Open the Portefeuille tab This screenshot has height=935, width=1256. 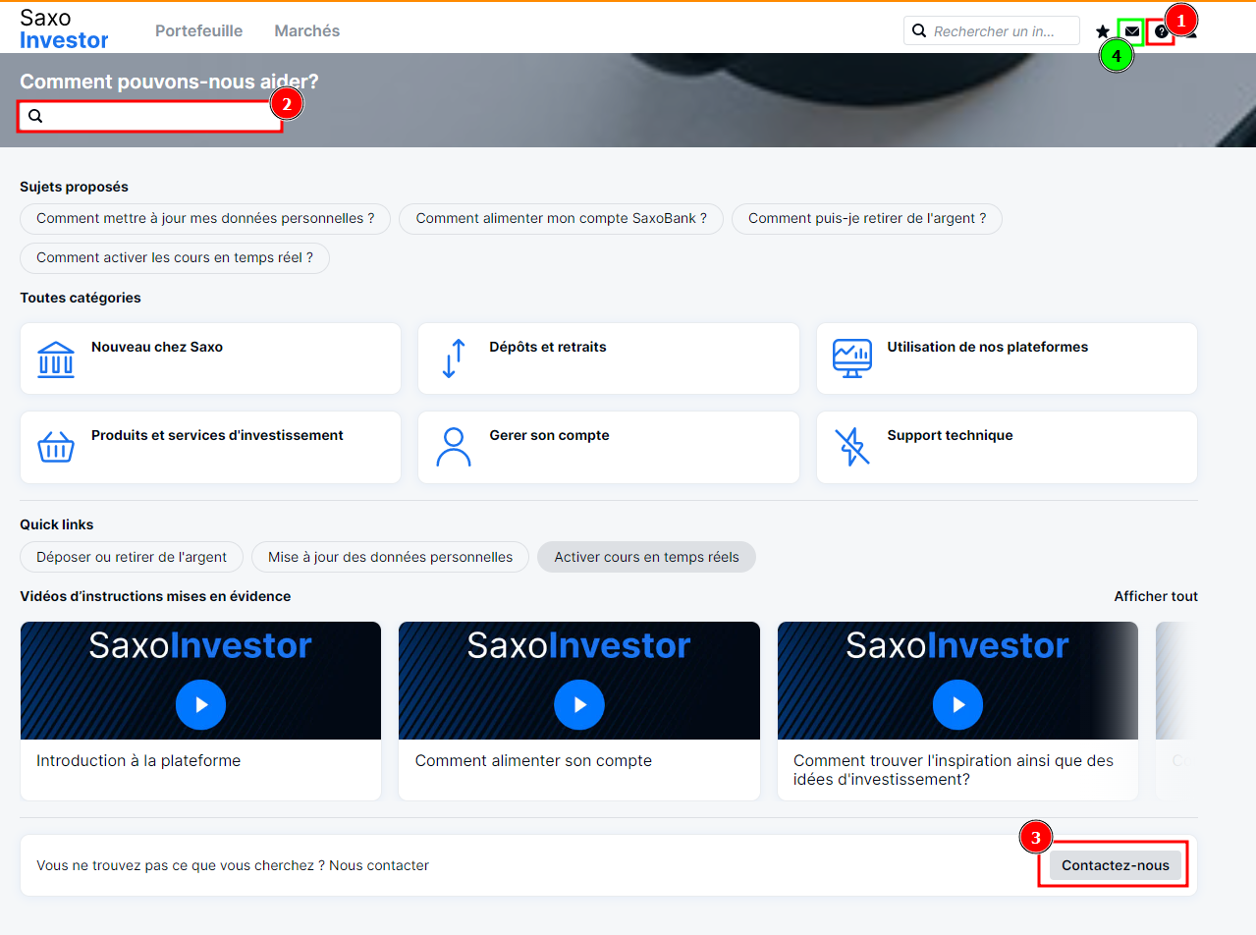pos(198,30)
